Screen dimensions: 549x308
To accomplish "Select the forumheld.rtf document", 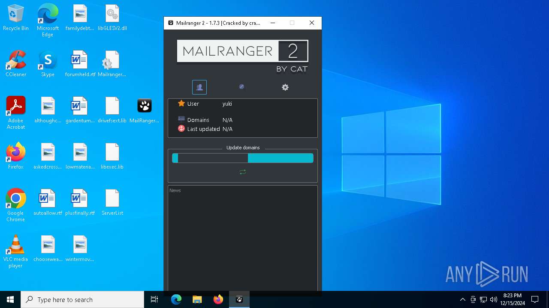I will (80, 64).
